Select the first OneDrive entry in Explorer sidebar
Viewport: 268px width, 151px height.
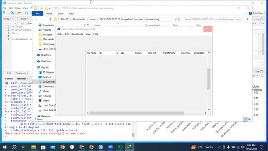44,55
